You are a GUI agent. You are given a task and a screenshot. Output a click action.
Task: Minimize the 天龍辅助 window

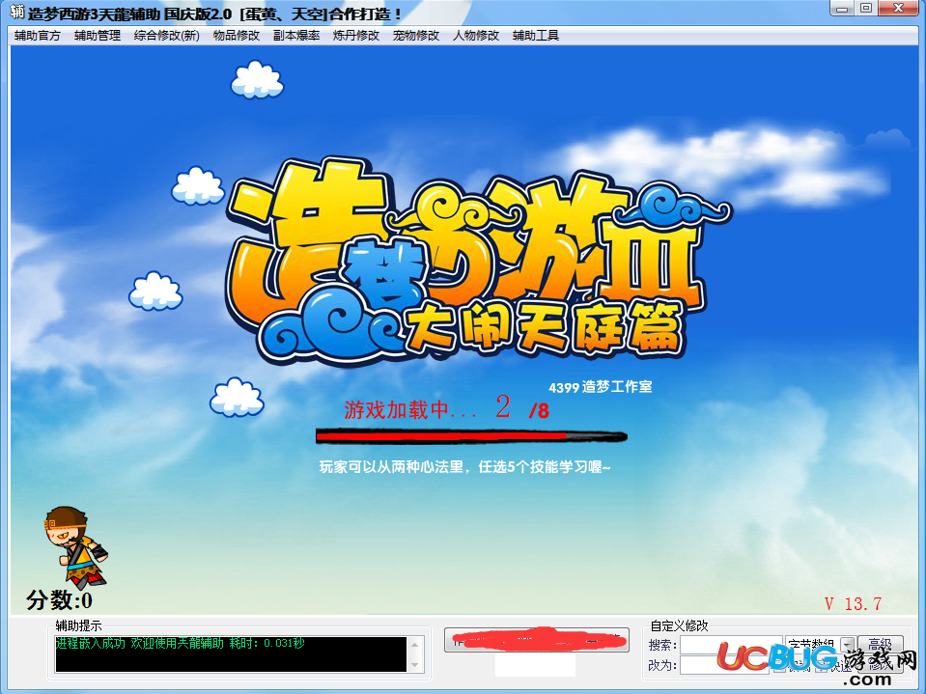pos(842,9)
